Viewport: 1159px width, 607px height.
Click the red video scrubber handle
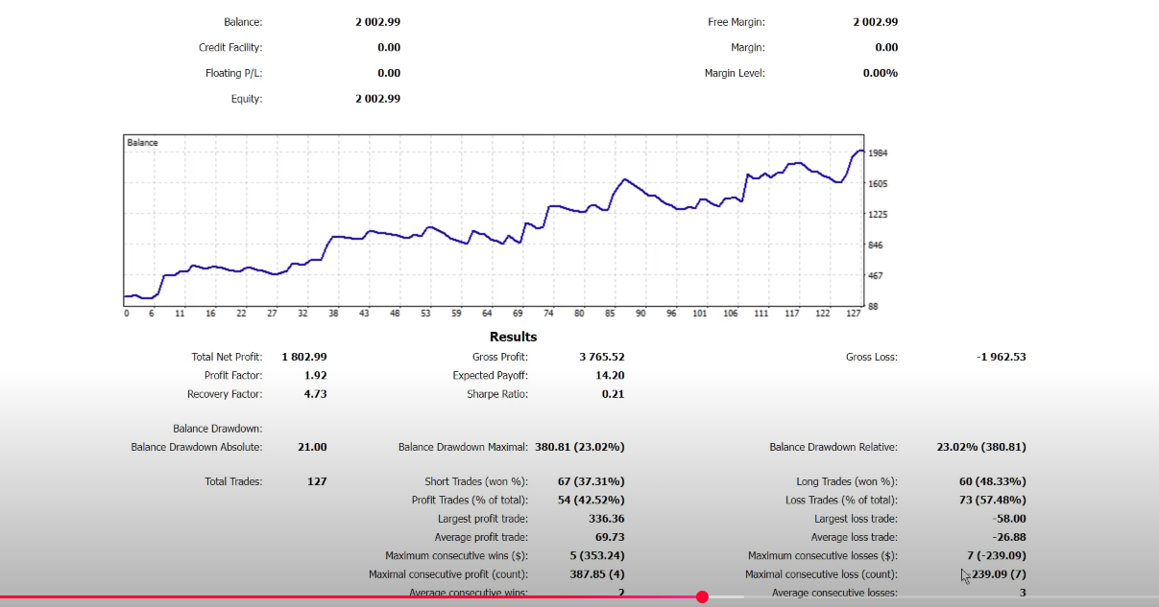click(702, 596)
